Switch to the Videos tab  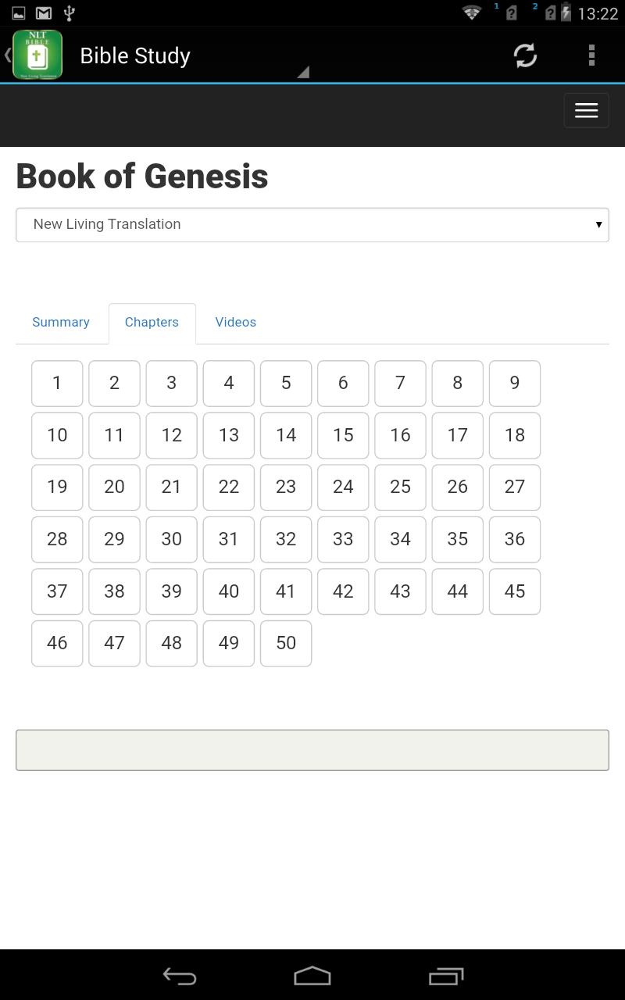[236, 322]
